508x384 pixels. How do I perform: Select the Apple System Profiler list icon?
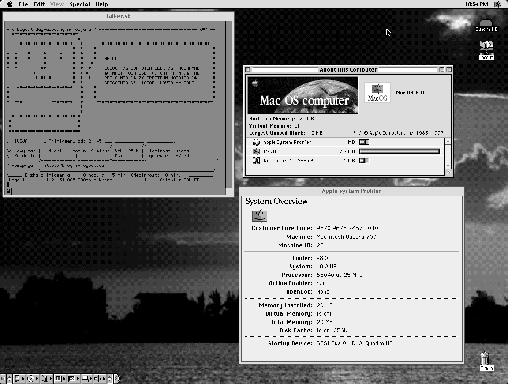256,142
